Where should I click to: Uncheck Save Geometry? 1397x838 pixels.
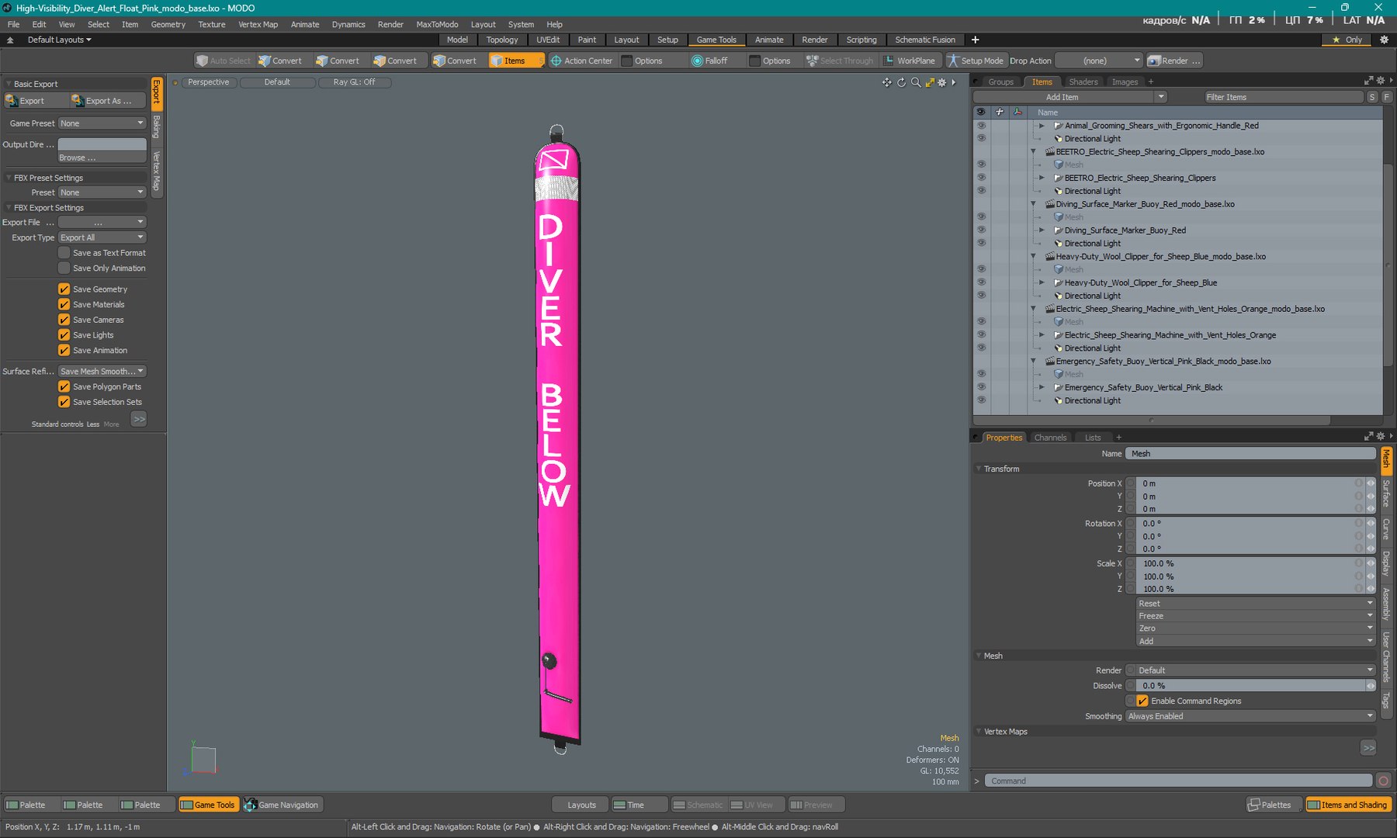(64, 289)
